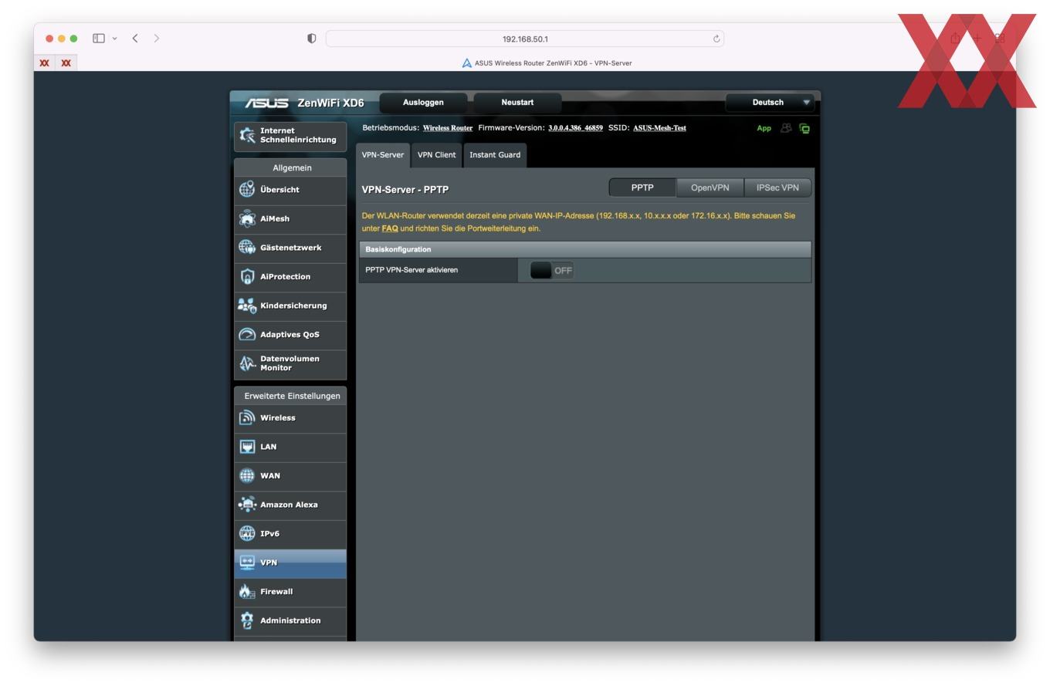The image size is (1050, 686).
Task: Expand the Safari sidebar options chevron
Action: 115,39
